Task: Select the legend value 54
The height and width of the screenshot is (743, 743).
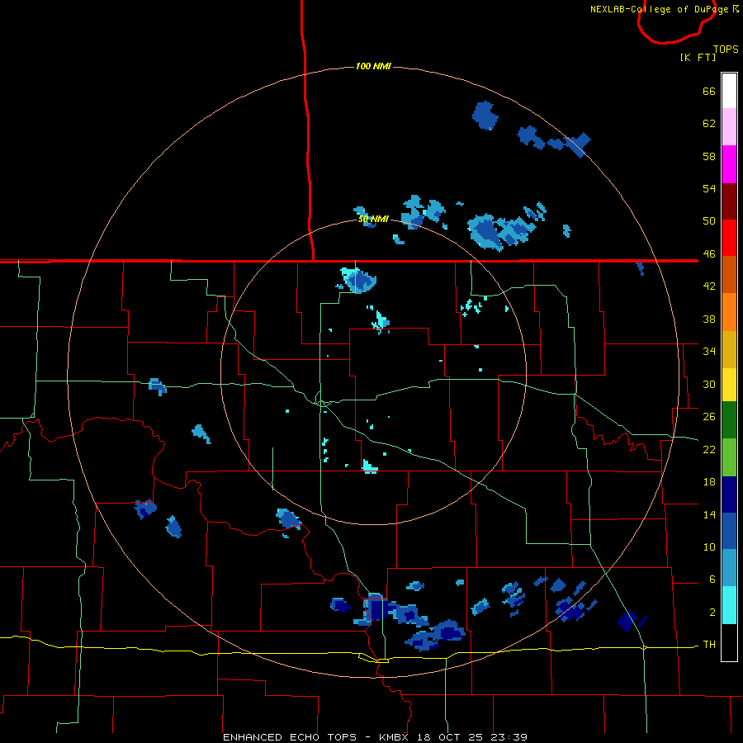Action: coord(709,188)
